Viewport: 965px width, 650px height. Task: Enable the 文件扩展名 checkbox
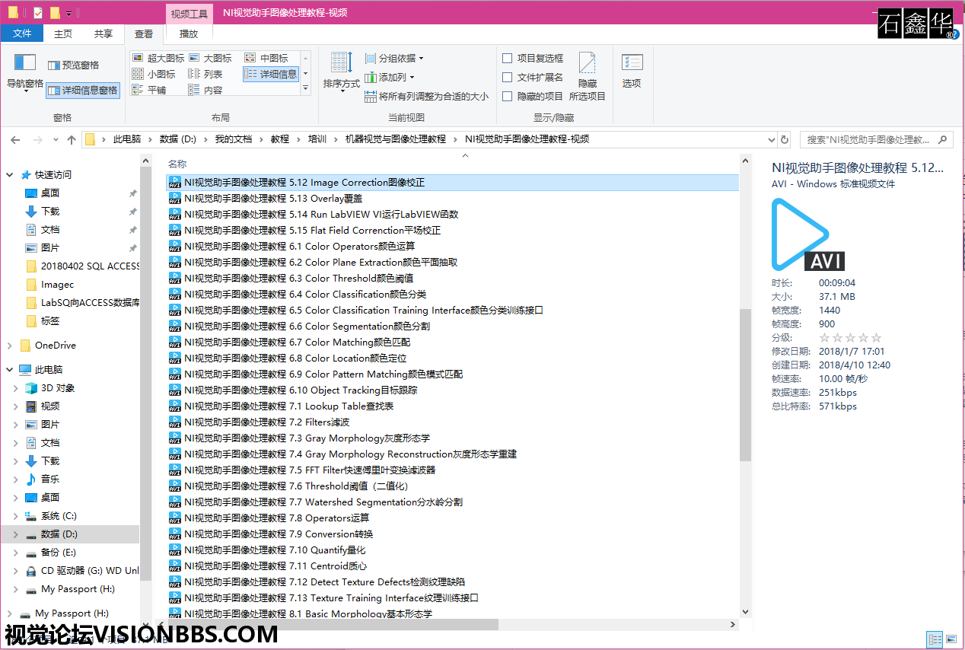[x=508, y=77]
